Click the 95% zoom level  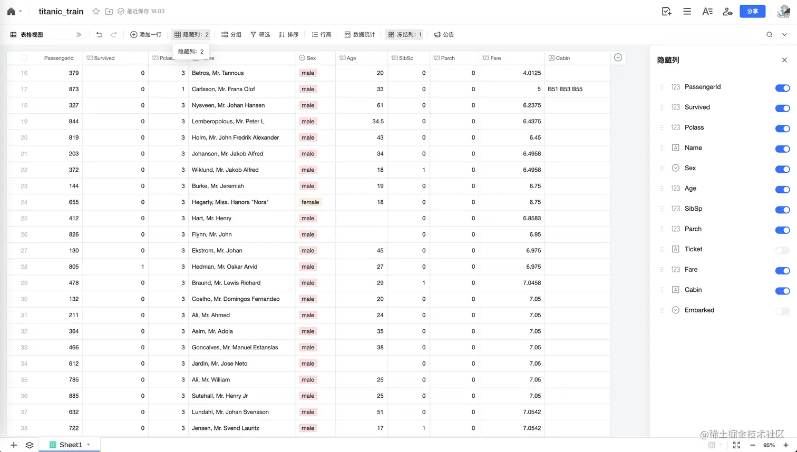coord(769,445)
